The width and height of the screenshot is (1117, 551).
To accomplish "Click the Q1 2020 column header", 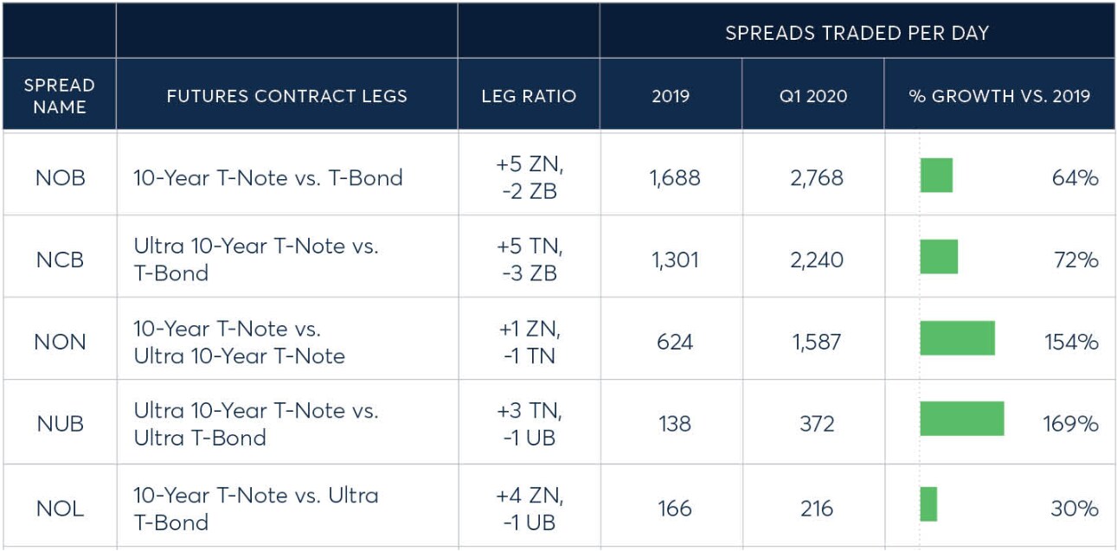I will coord(812,96).
